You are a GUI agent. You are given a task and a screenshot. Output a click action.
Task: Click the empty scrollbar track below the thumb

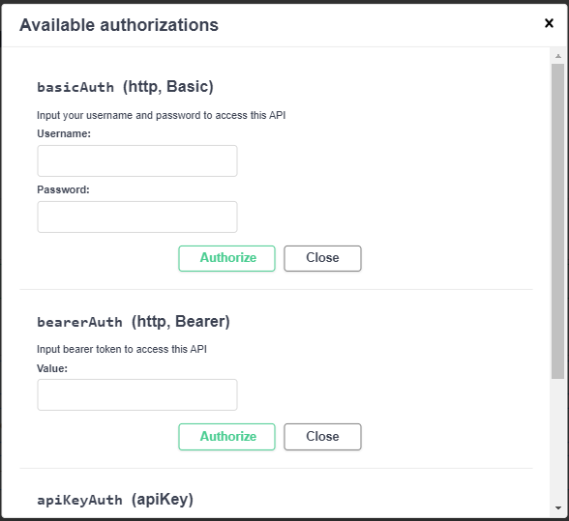click(558, 440)
